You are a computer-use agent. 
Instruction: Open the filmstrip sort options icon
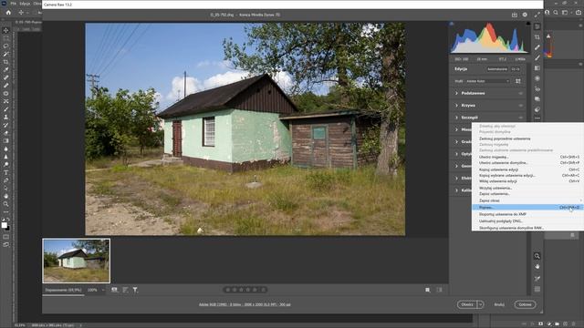(x=125, y=290)
